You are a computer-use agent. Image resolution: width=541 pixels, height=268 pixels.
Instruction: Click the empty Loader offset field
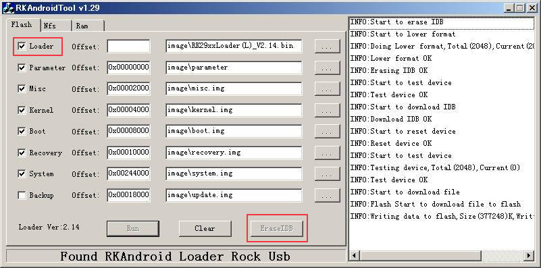(x=129, y=46)
